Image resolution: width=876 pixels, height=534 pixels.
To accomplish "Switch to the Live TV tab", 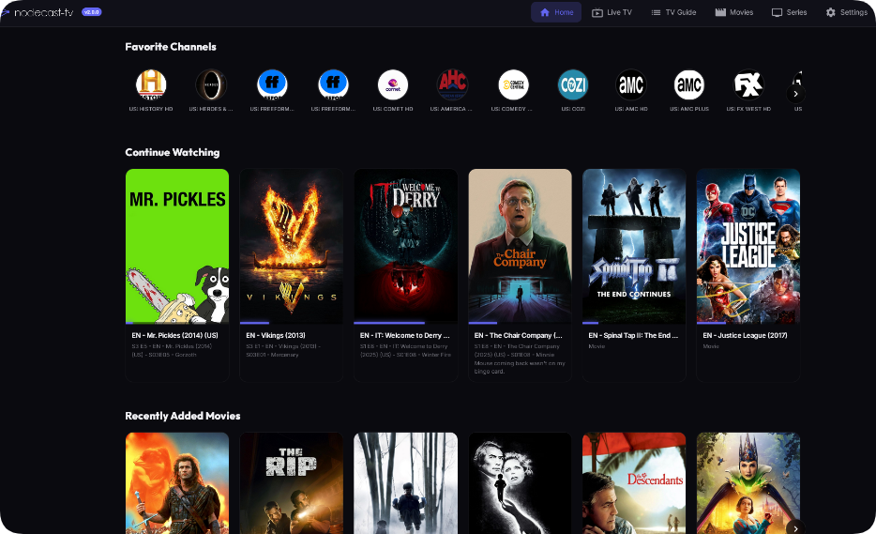I will click(x=612, y=12).
